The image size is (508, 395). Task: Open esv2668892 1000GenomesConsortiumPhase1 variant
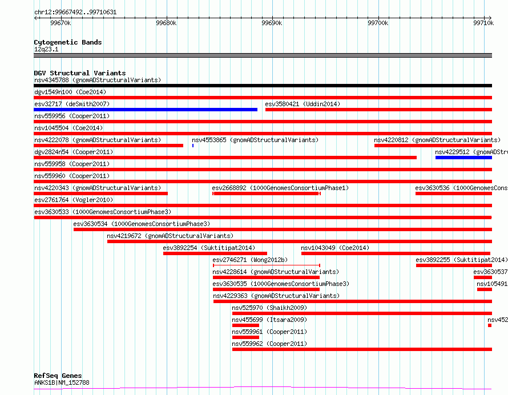point(280,188)
